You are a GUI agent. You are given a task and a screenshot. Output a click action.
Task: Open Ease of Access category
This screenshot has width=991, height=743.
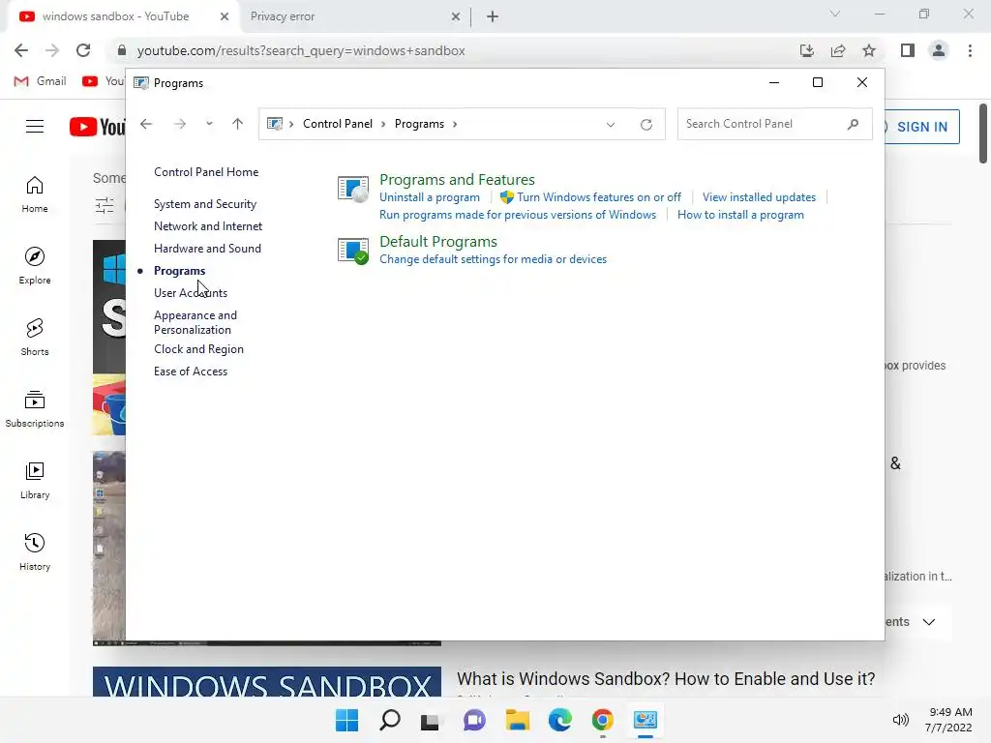click(x=191, y=371)
